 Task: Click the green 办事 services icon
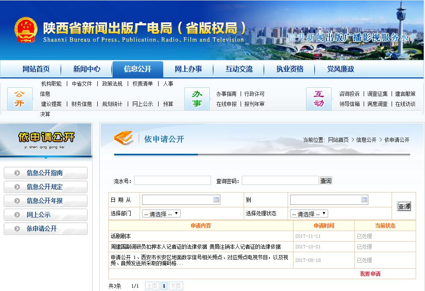(x=197, y=98)
